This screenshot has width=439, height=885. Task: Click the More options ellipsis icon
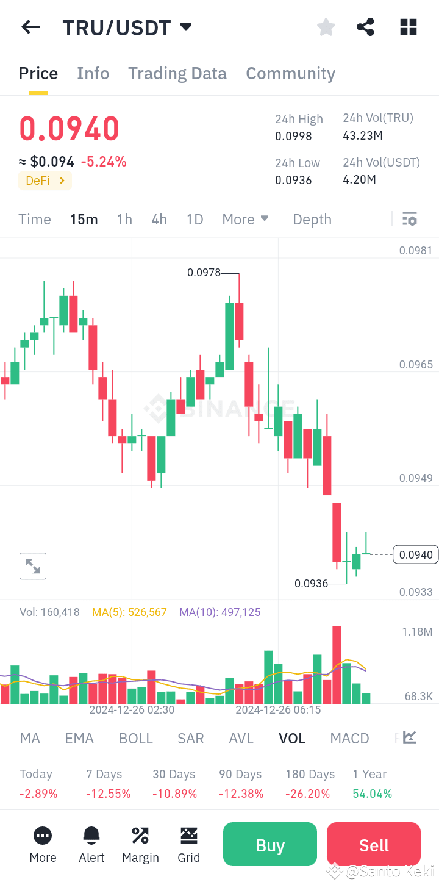pos(43,836)
